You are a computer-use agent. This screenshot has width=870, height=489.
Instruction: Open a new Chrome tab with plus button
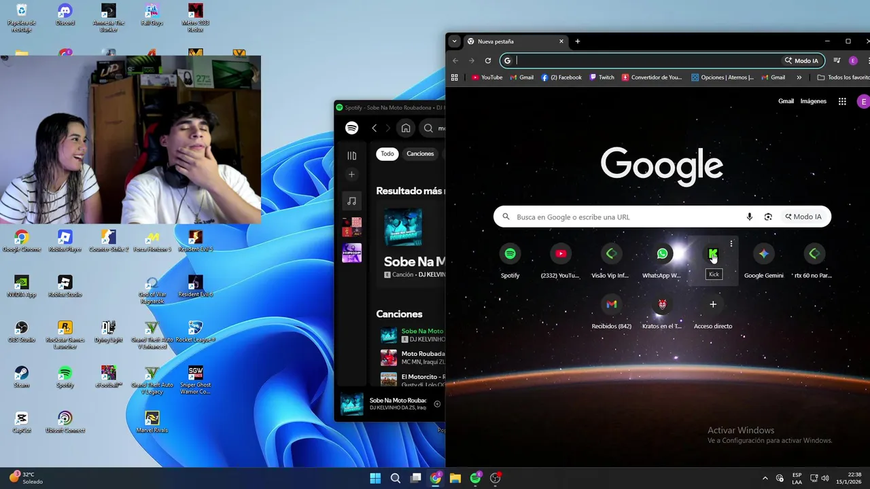coord(578,41)
